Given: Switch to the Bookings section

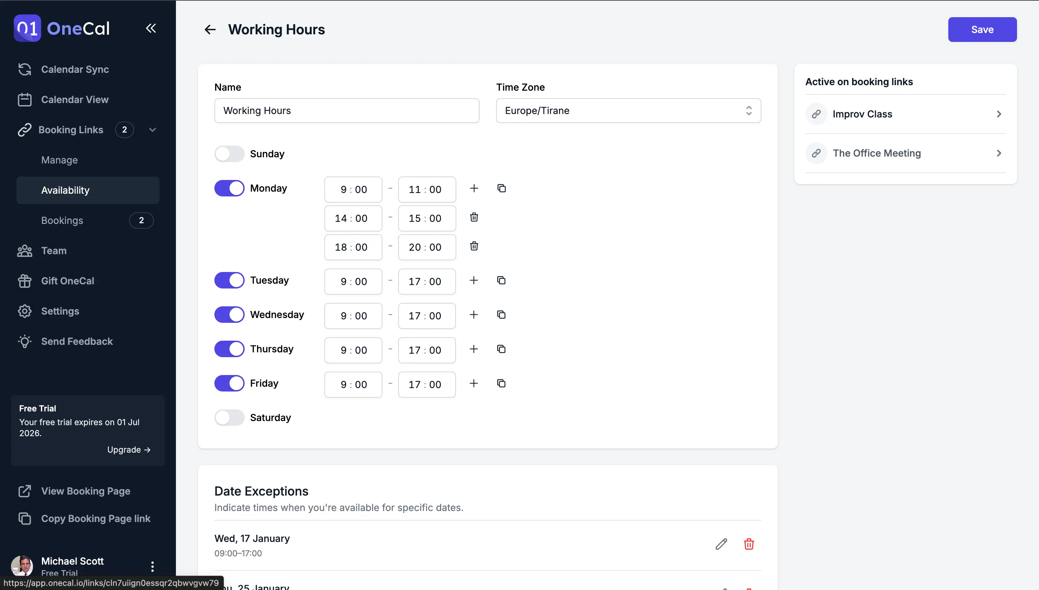Looking at the screenshot, I should click(62, 220).
